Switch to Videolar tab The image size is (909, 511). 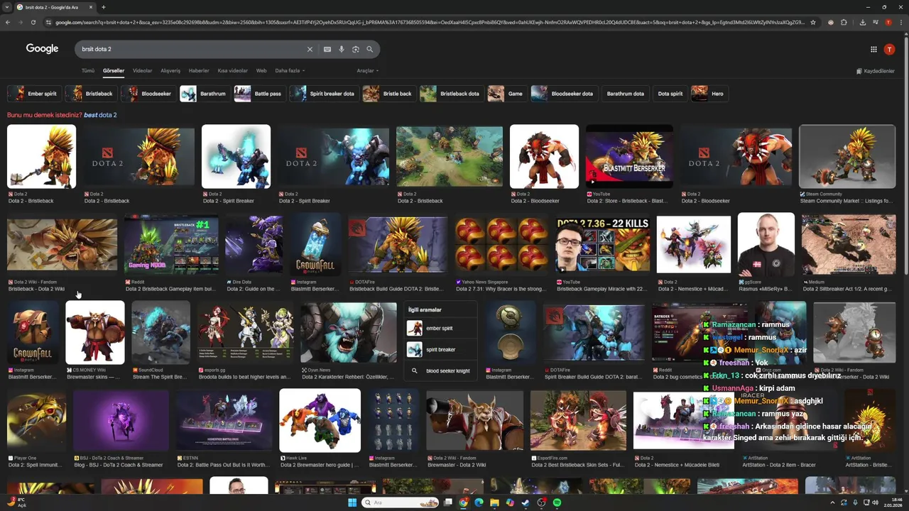[x=142, y=71]
